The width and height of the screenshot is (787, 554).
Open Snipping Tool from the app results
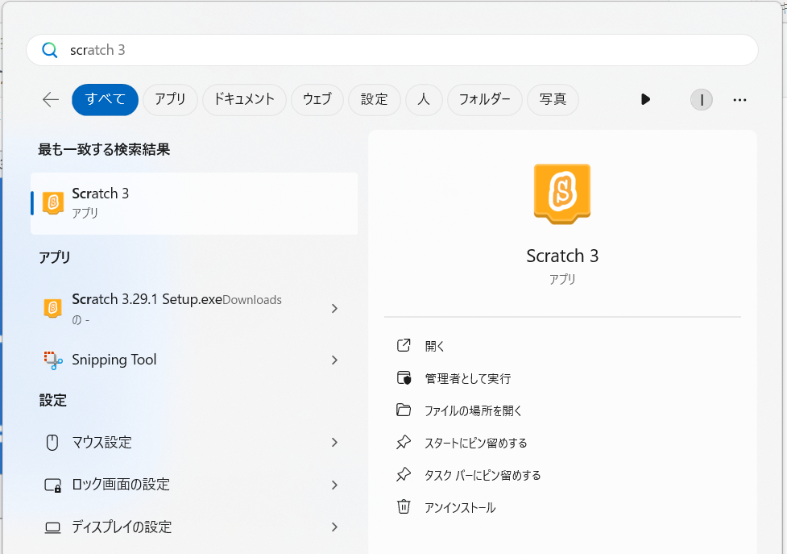click(114, 360)
